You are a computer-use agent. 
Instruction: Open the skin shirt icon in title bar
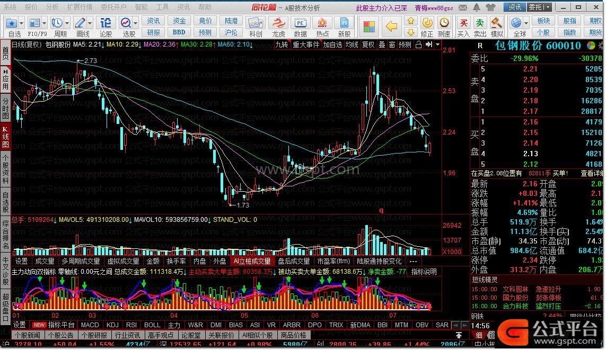tap(490, 7)
